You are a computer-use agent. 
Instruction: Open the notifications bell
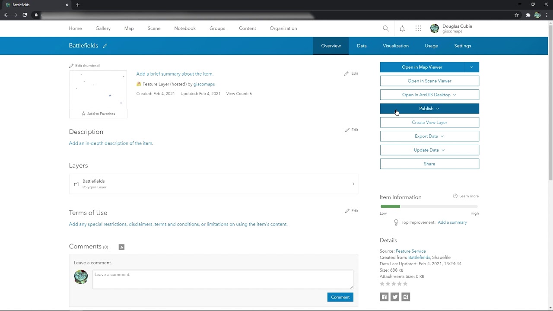pyautogui.click(x=402, y=29)
